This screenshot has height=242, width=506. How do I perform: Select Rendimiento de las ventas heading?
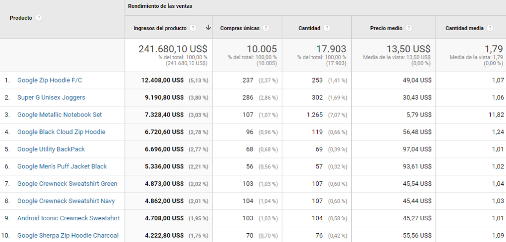(x=160, y=6)
